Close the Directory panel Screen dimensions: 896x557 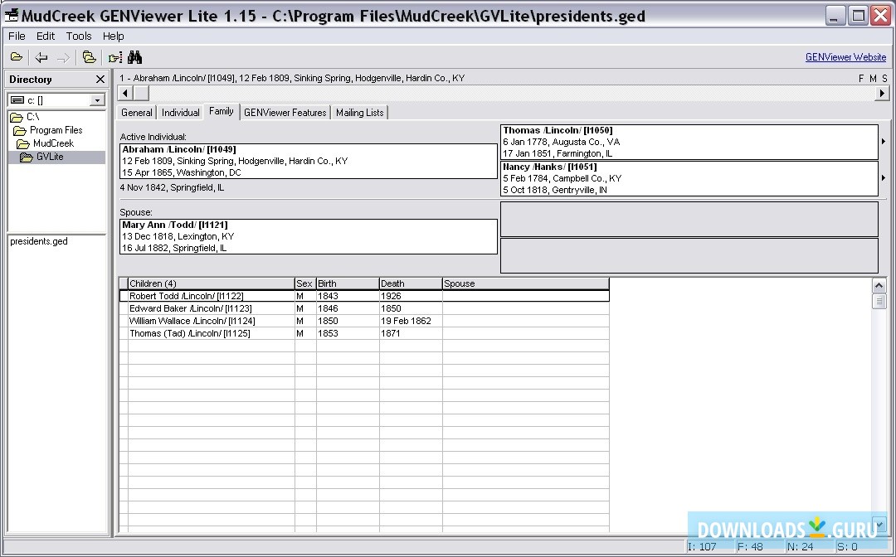[100, 79]
